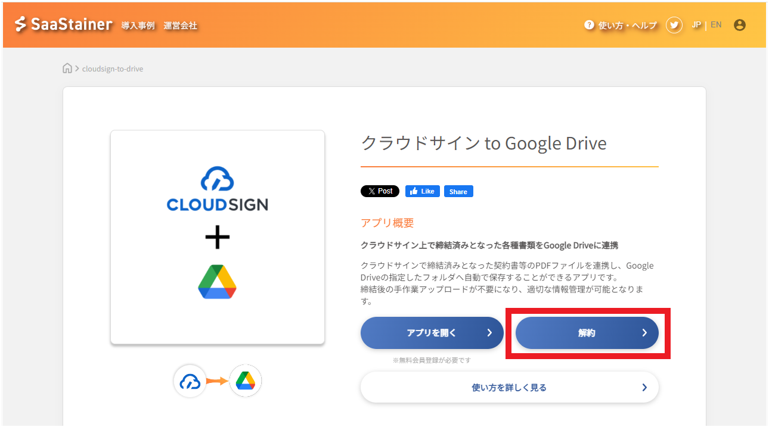Open the Twitter bird icon
The height and width of the screenshot is (427, 769).
674,25
